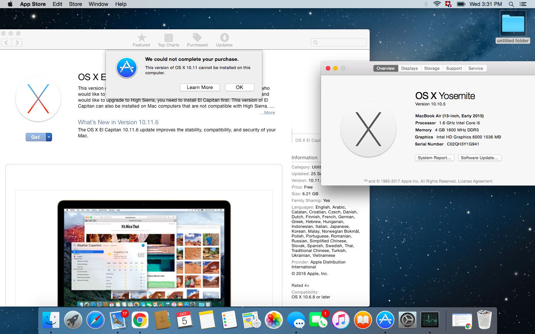535x334 pixels.
Task: Open Activity Monitor in the Dock
Action: [430, 320]
